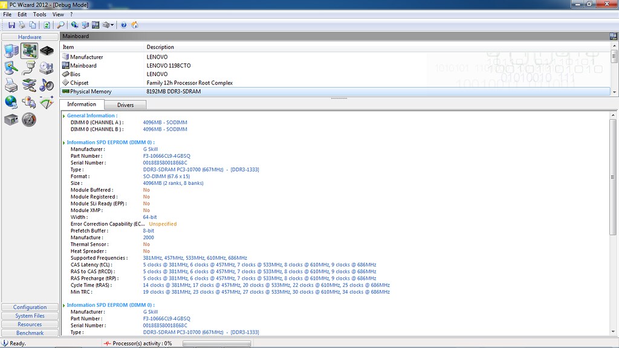Click the circuit board toolbar icon

[96, 25]
